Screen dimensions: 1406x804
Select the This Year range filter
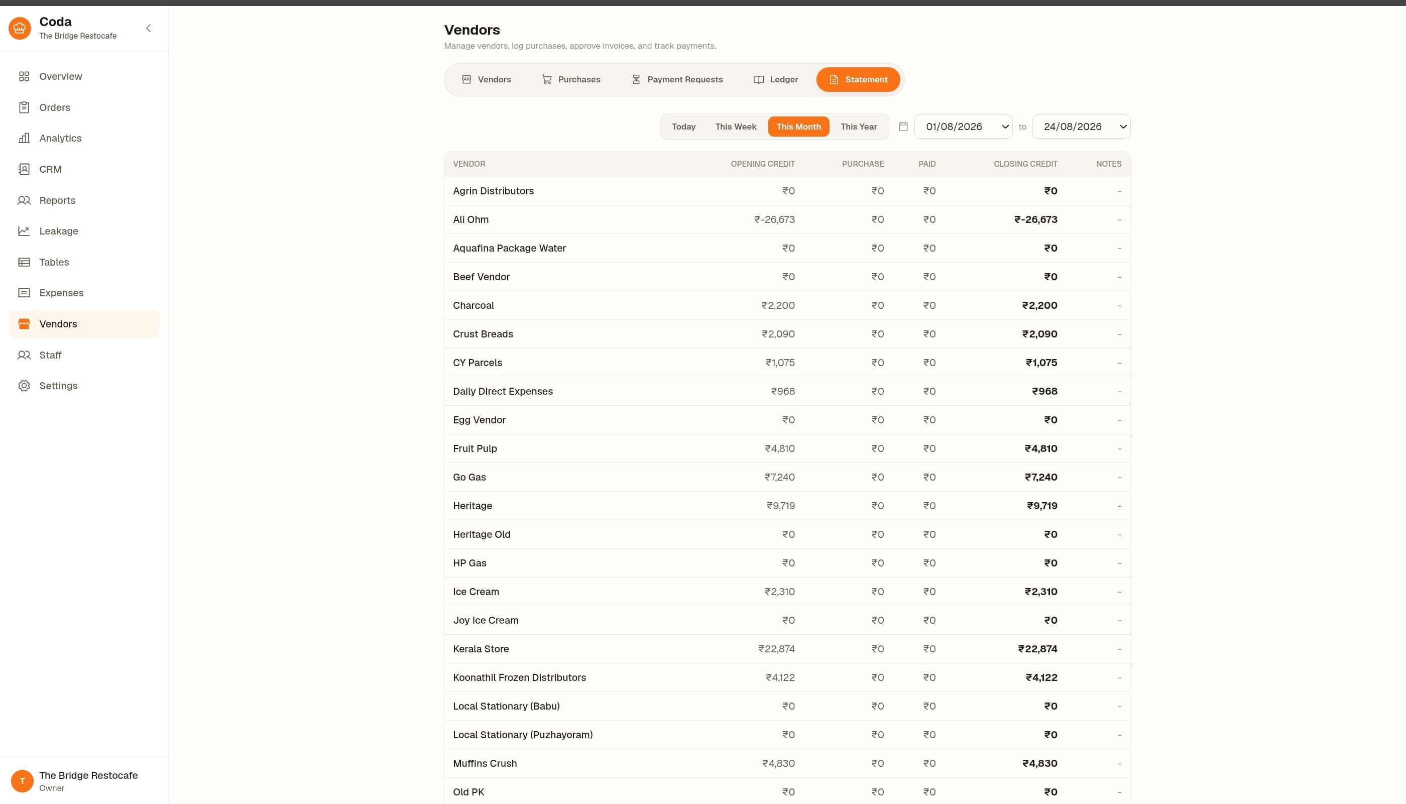tap(858, 127)
